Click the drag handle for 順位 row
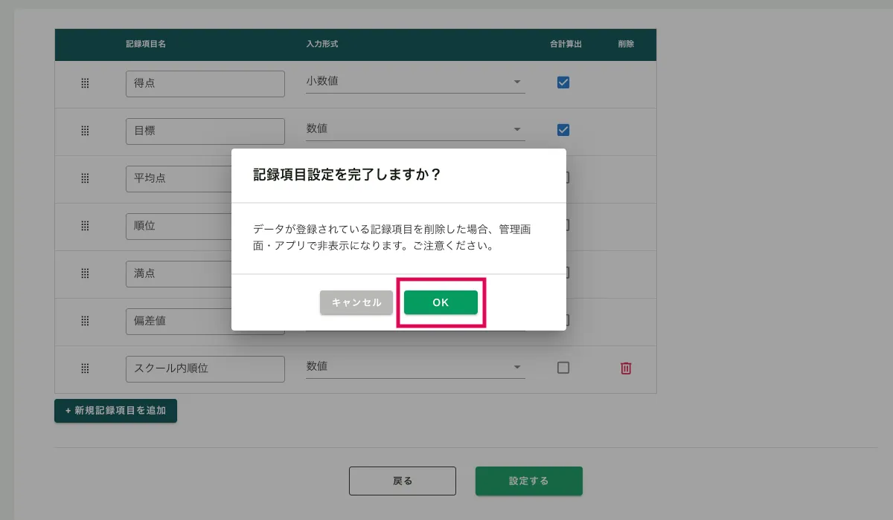This screenshot has width=893, height=520. (x=85, y=226)
